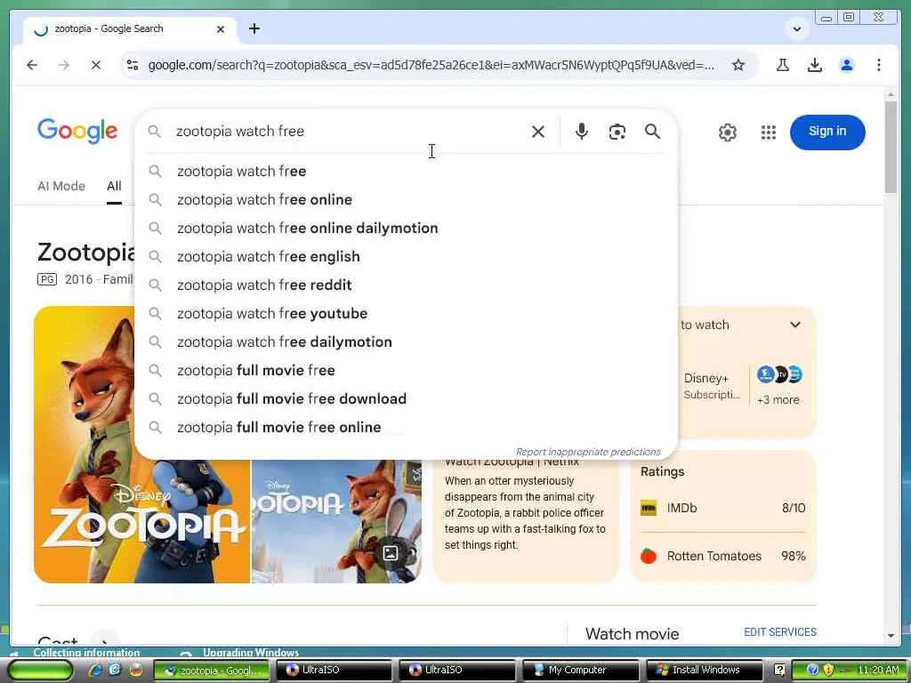Switch to AI Mode tab
Viewport: 911px width, 683px height.
click(x=61, y=186)
